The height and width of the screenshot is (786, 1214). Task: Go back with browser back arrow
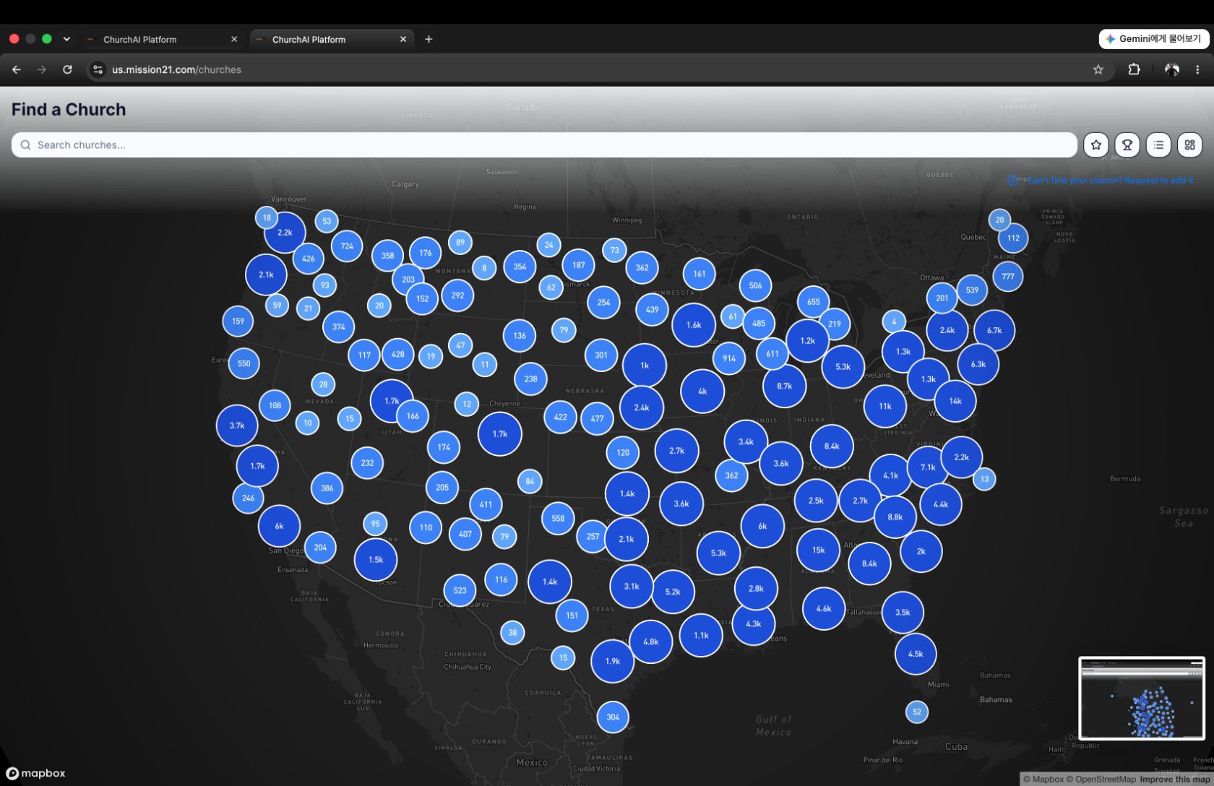17,69
